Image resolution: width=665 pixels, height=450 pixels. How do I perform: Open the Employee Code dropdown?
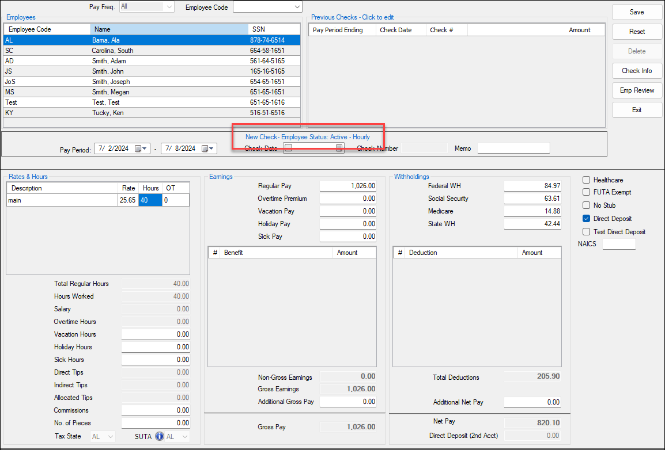click(296, 7)
